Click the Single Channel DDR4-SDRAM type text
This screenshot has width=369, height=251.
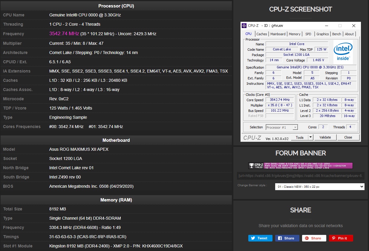click(x=85, y=218)
